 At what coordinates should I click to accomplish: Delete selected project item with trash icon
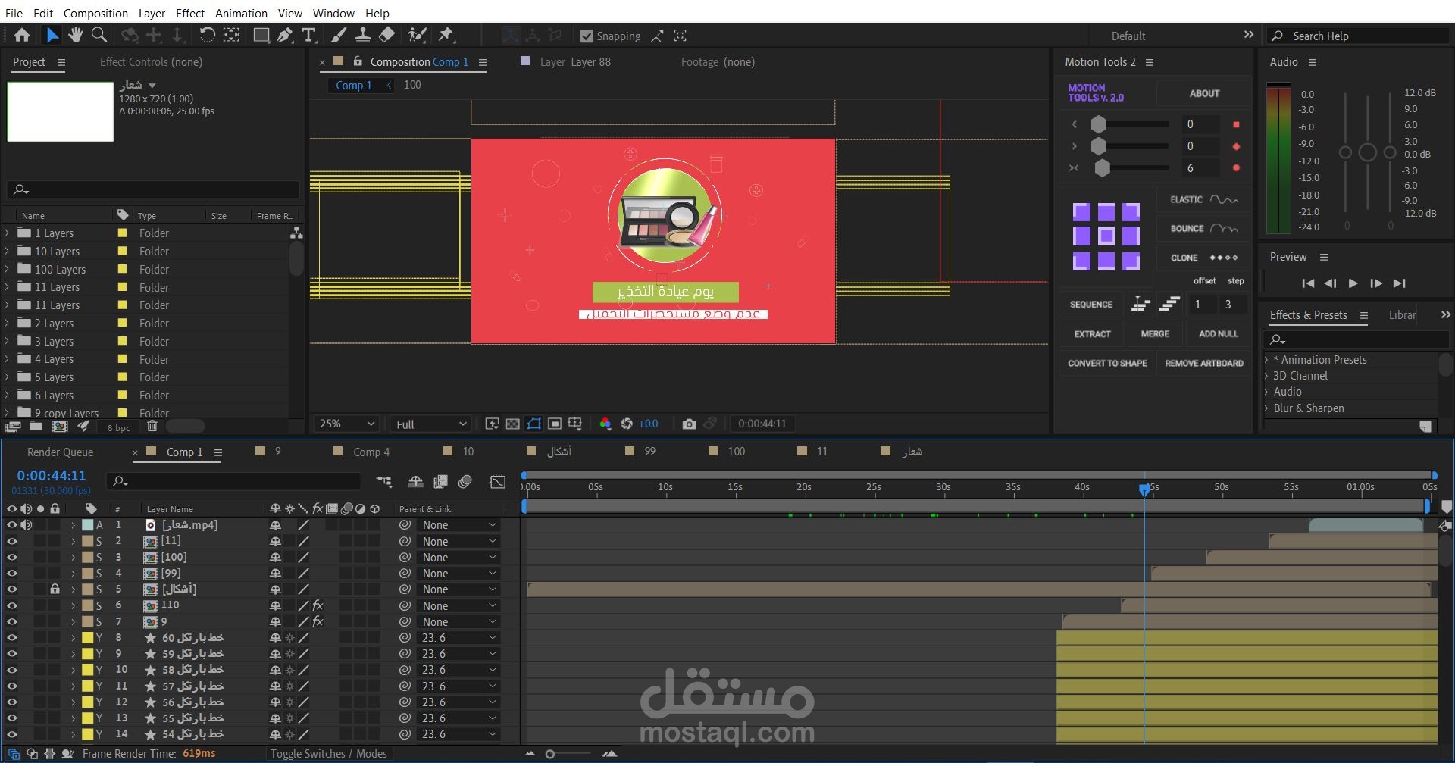coord(152,427)
